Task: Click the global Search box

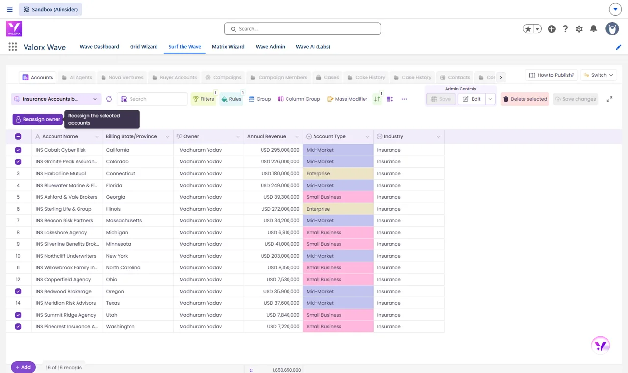Action: [x=303, y=29]
